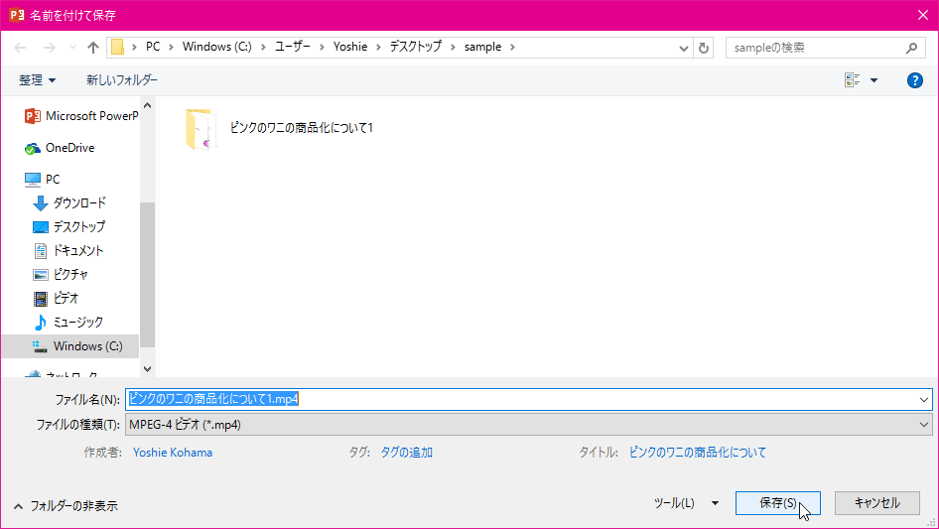Open the 整理 menu
939x529 pixels.
(x=37, y=80)
